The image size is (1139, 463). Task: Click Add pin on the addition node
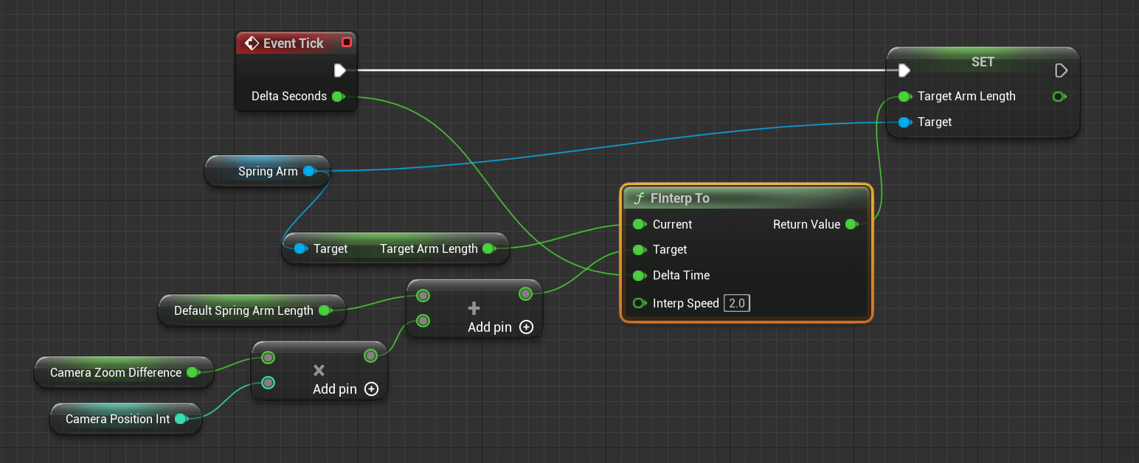[500, 327]
